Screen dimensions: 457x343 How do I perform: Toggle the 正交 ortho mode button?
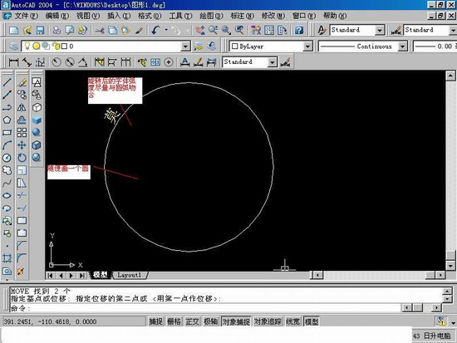(193, 321)
